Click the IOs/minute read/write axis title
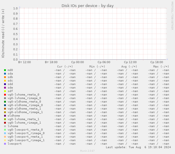The width and height of the screenshot is (175, 154). tap(3, 33)
